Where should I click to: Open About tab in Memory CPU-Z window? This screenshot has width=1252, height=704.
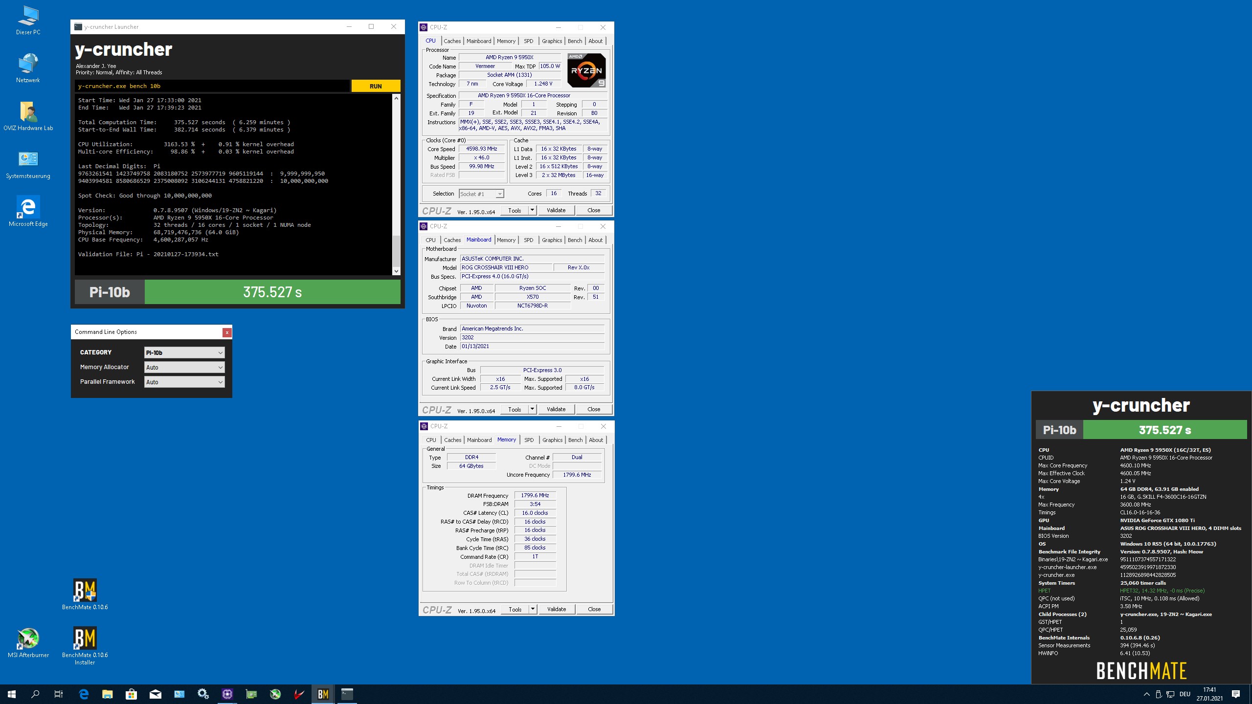596,440
